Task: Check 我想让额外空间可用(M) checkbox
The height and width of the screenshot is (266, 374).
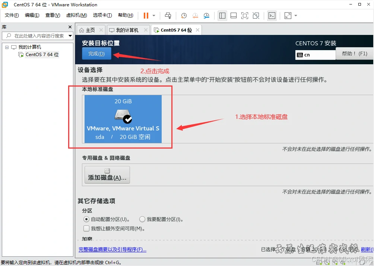Action: [86, 228]
